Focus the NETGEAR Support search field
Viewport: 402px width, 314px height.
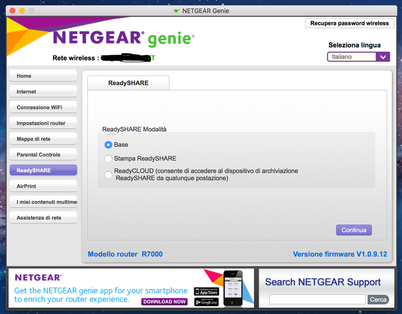tap(317, 300)
